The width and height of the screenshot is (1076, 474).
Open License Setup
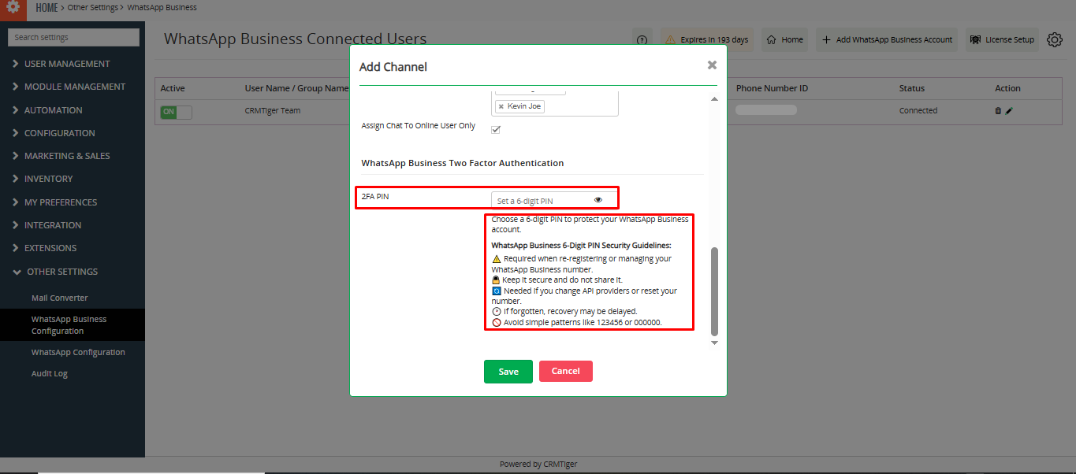(x=1002, y=39)
